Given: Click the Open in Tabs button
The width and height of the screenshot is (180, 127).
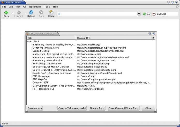Looking at the screenshot, I should pyautogui.click(x=97, y=108).
